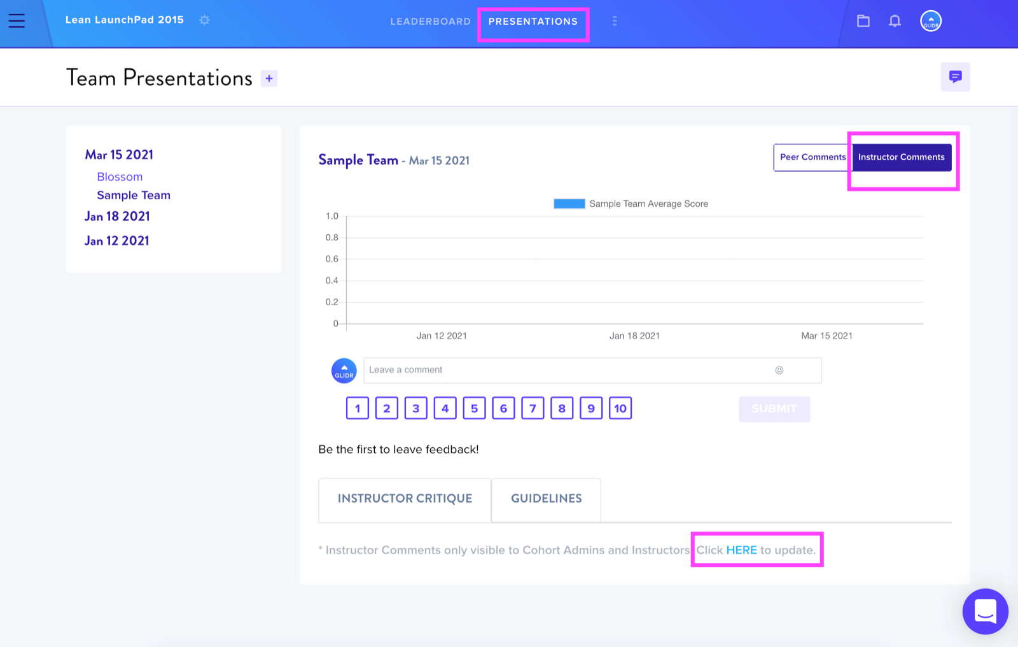This screenshot has width=1018, height=647.
Task: Select score 7 rating button
Action: (533, 408)
